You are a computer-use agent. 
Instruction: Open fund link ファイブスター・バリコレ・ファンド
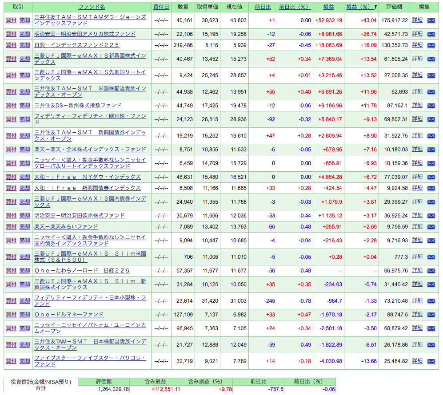[90, 361]
